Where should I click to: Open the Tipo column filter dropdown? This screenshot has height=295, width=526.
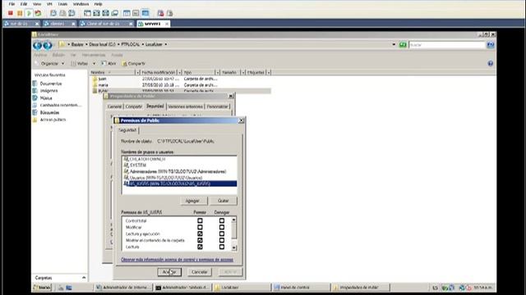(218, 72)
